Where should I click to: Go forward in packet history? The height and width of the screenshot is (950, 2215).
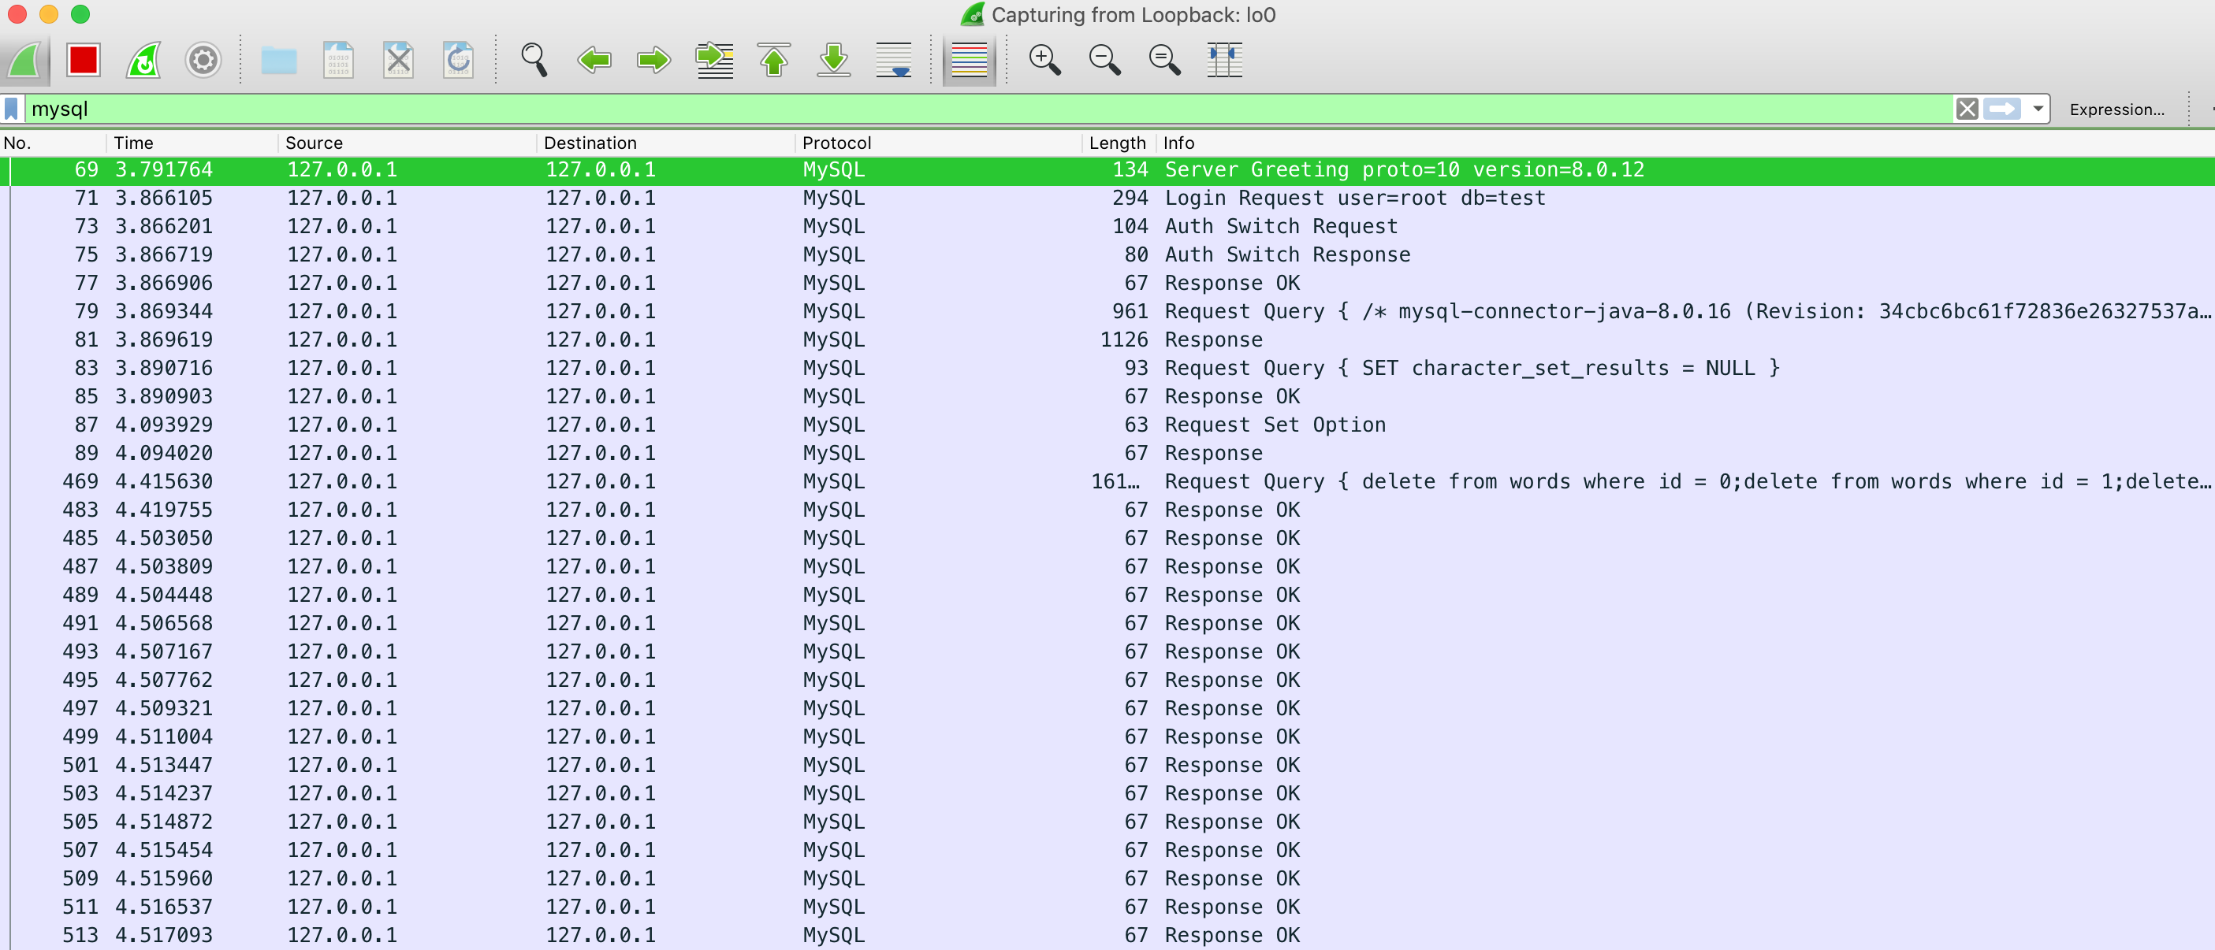pos(653,60)
